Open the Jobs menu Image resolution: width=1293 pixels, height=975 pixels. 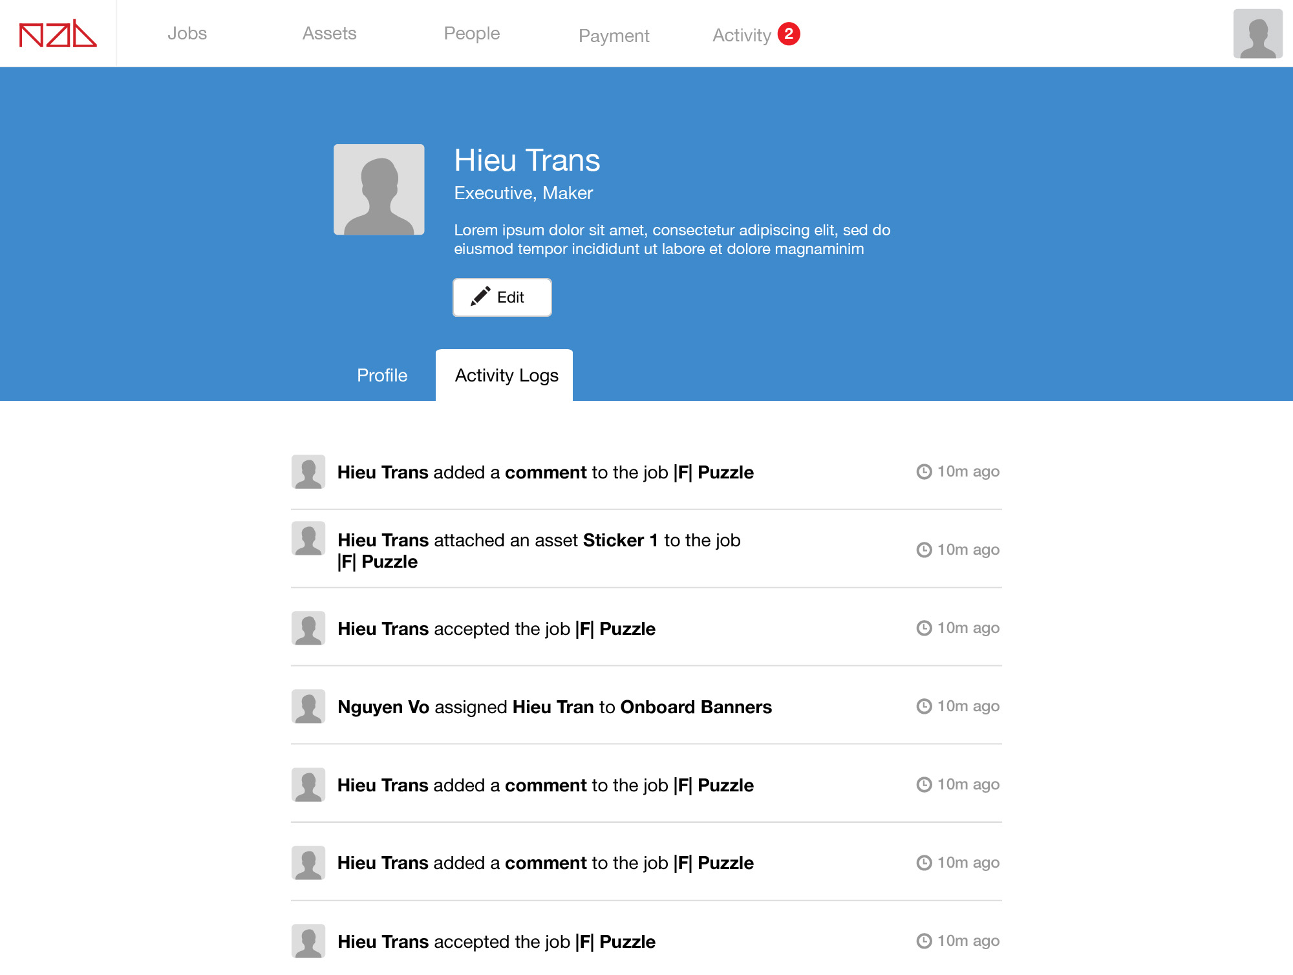187,34
